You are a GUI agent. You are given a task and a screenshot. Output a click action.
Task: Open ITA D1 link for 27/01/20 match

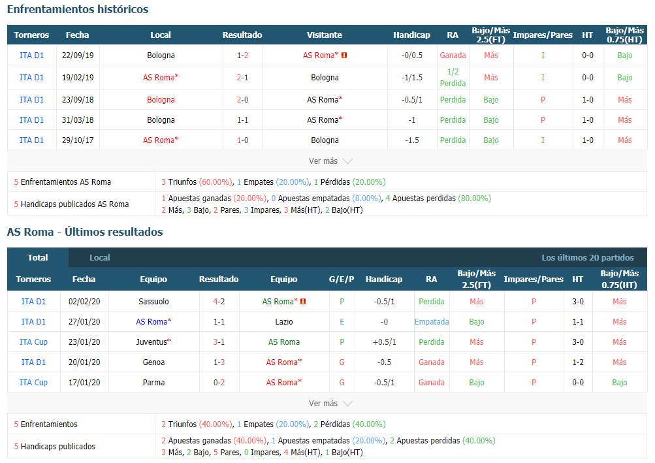tap(33, 322)
